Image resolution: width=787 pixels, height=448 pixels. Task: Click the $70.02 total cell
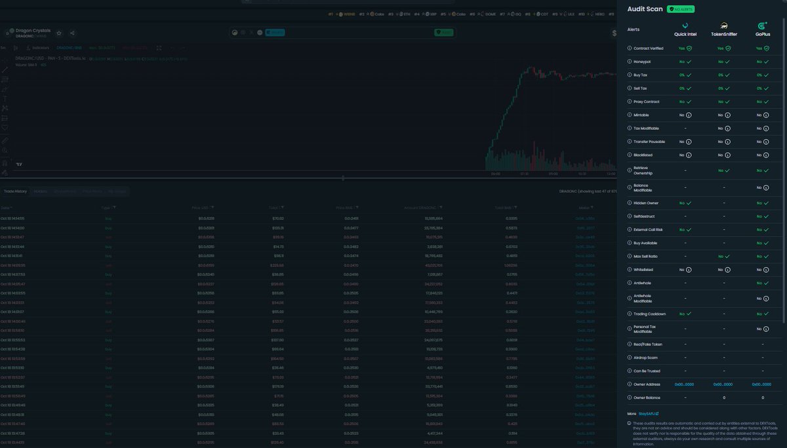coord(277,218)
